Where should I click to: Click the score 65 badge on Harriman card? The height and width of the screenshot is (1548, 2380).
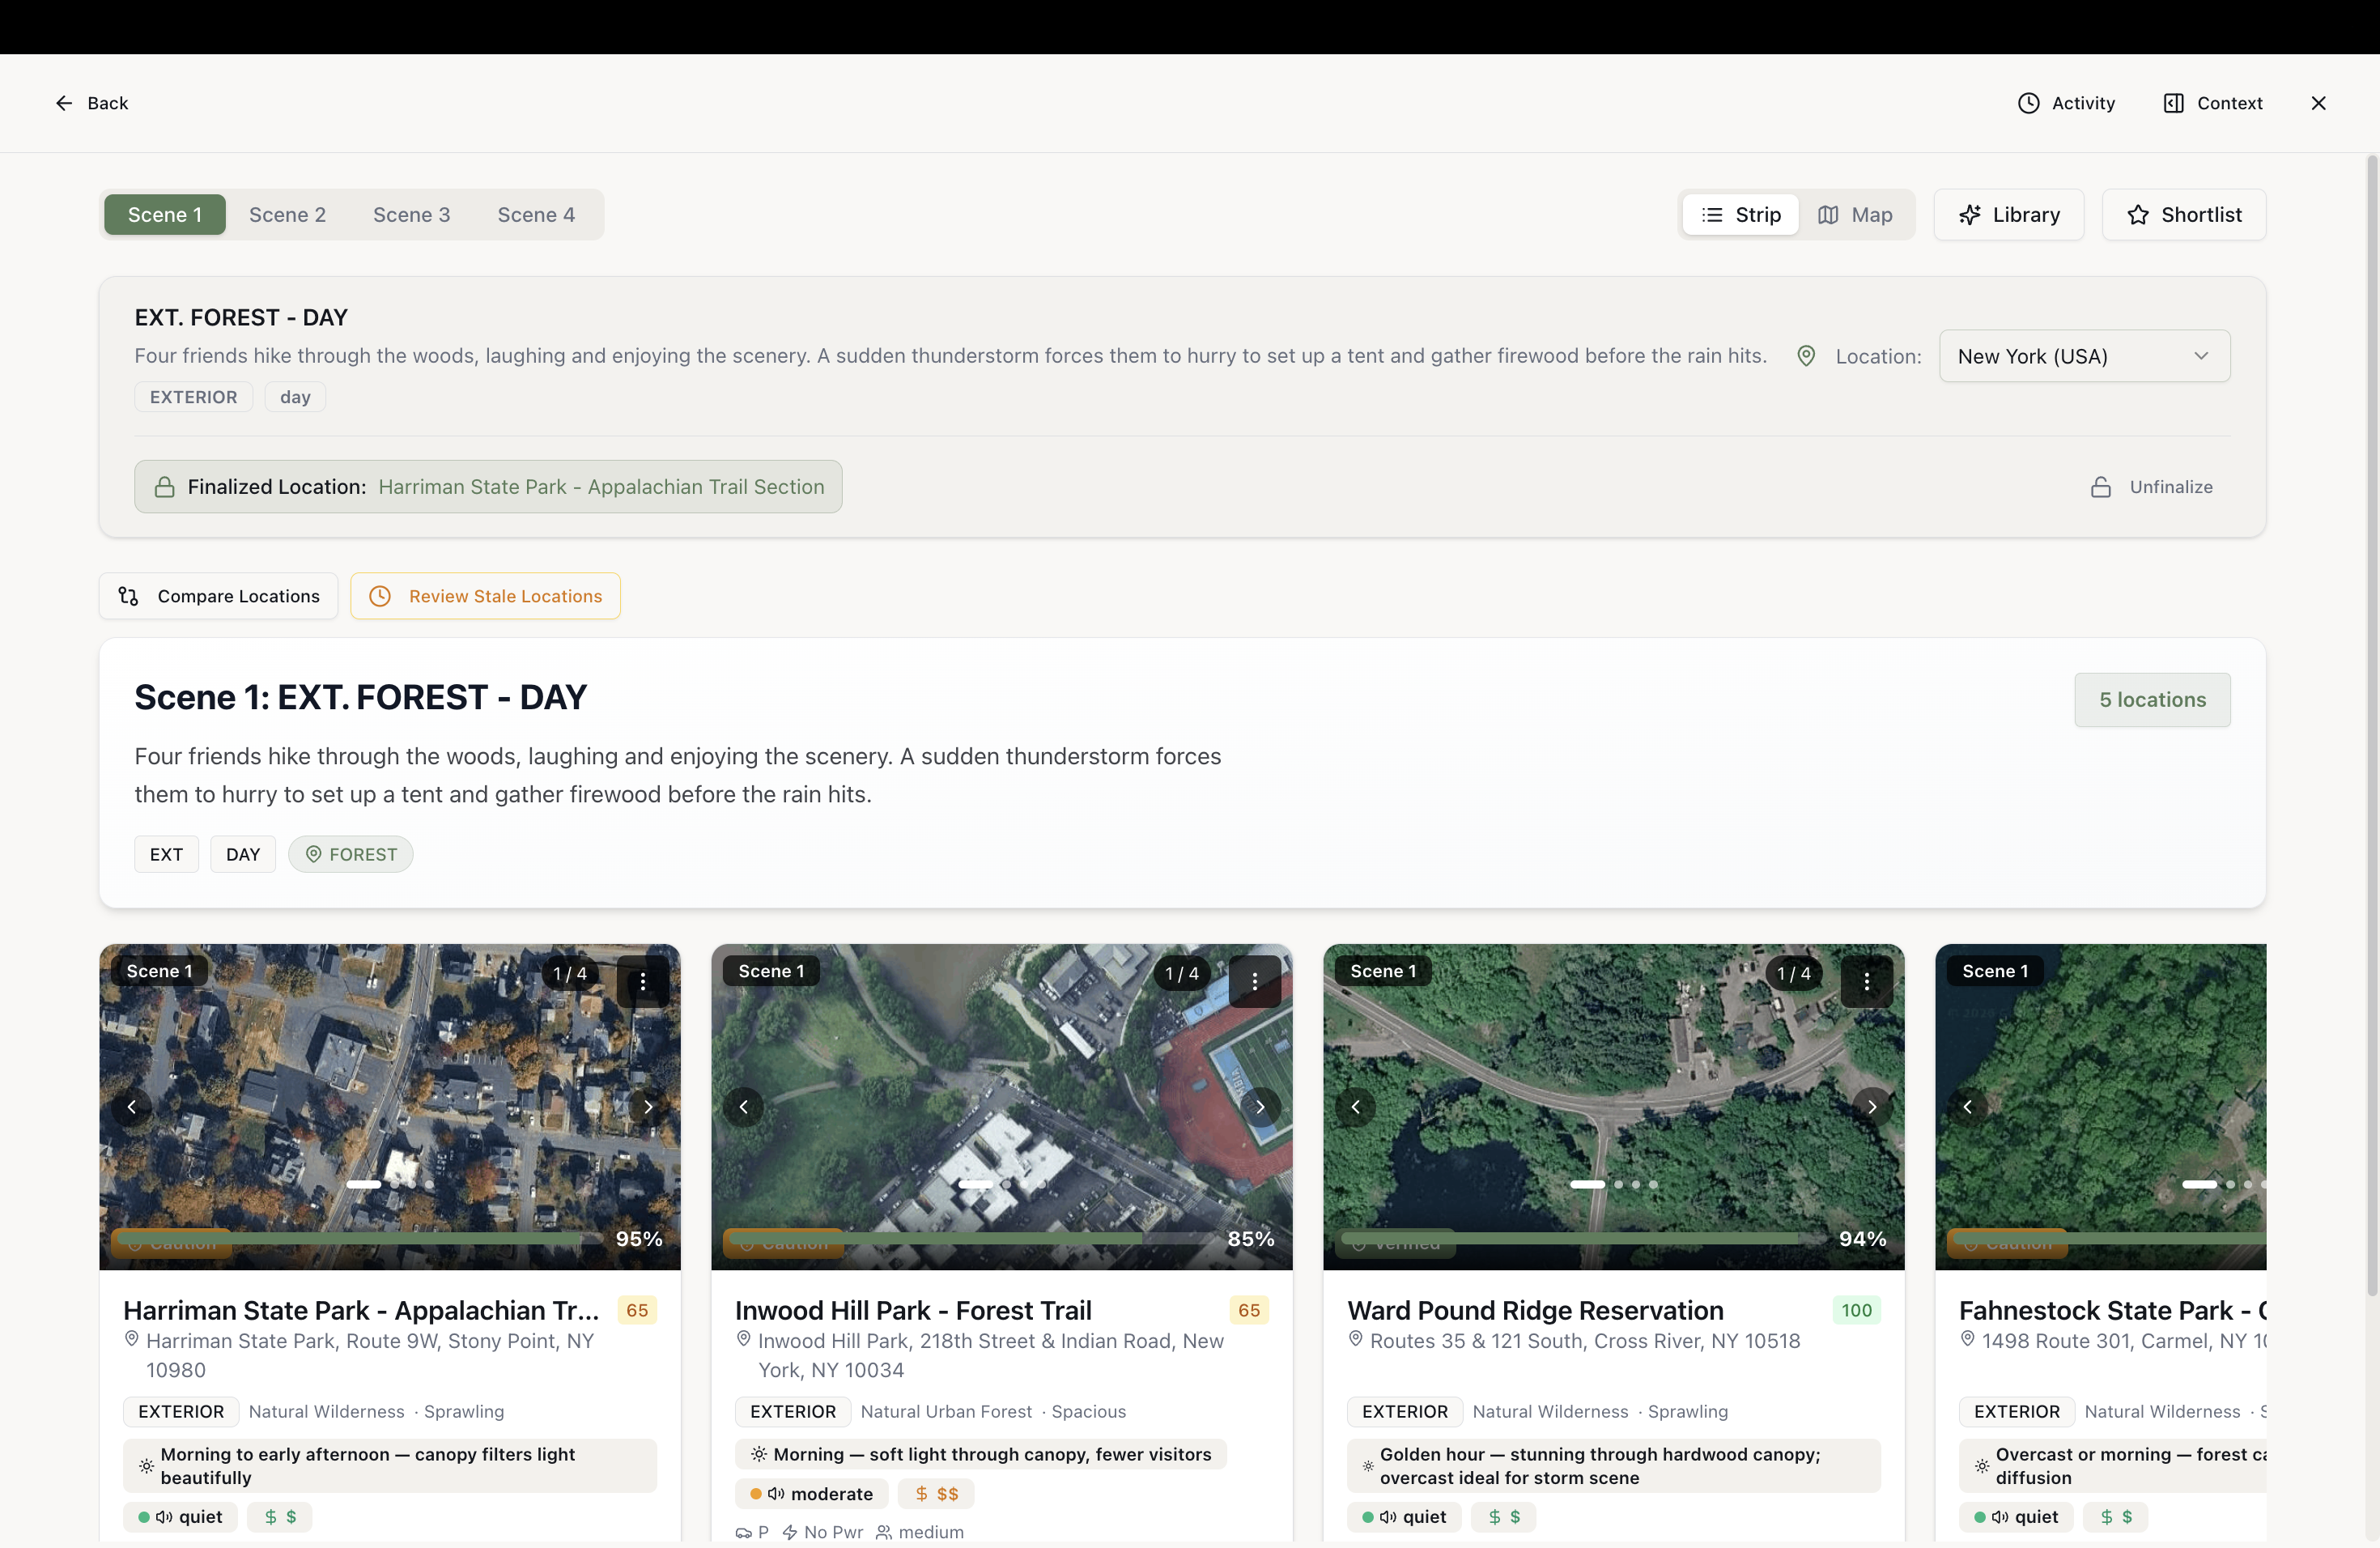click(x=637, y=1310)
